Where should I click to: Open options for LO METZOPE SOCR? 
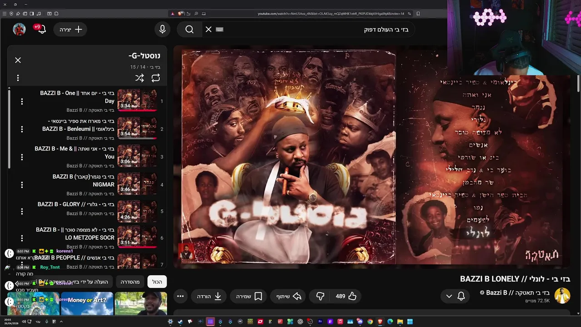[22, 238]
